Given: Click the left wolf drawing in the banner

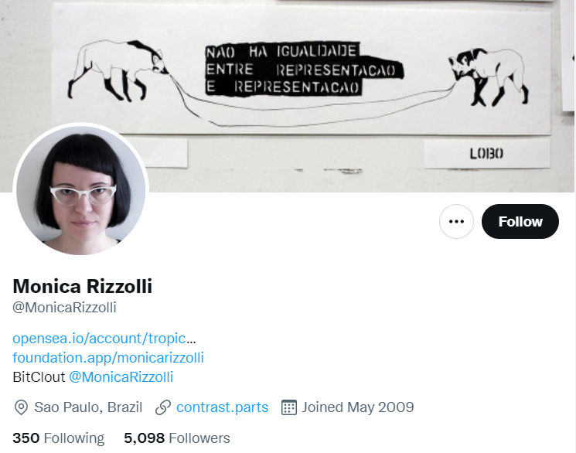Looking at the screenshot, I should pos(118,70).
